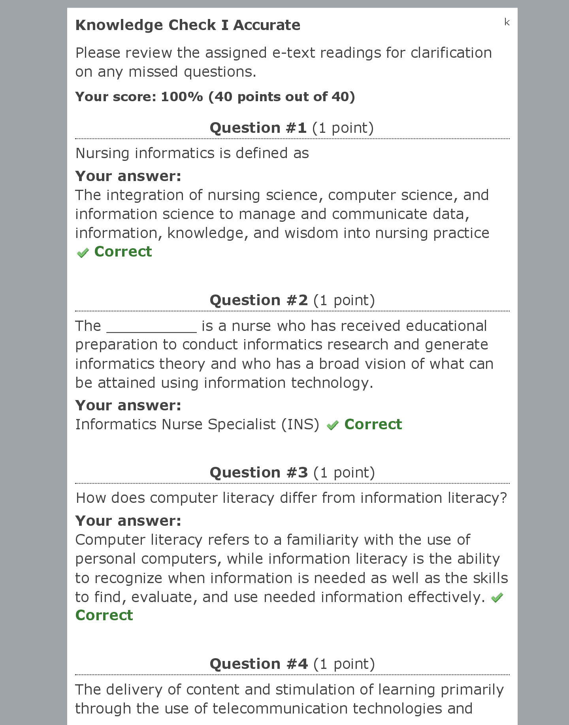This screenshot has width=569, height=725.
Task: Click the e-text readings review instruction
Action: point(283,62)
